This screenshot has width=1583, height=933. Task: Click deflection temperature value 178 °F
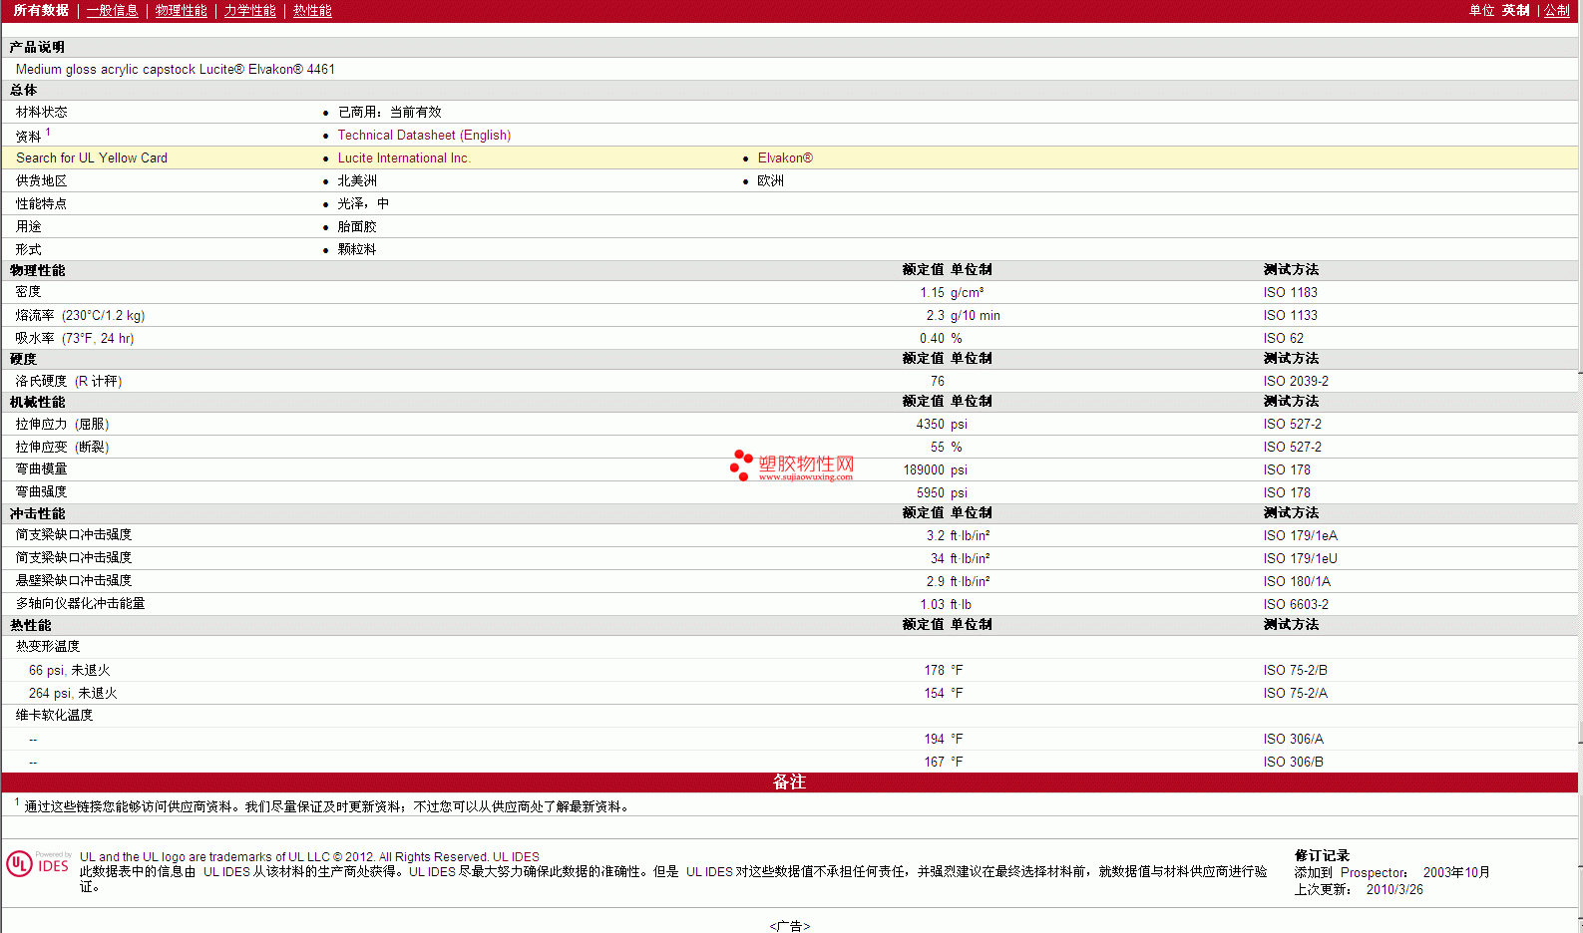point(943,671)
